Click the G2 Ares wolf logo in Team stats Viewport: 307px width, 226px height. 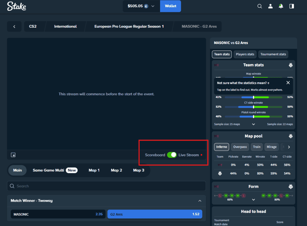click(x=291, y=65)
